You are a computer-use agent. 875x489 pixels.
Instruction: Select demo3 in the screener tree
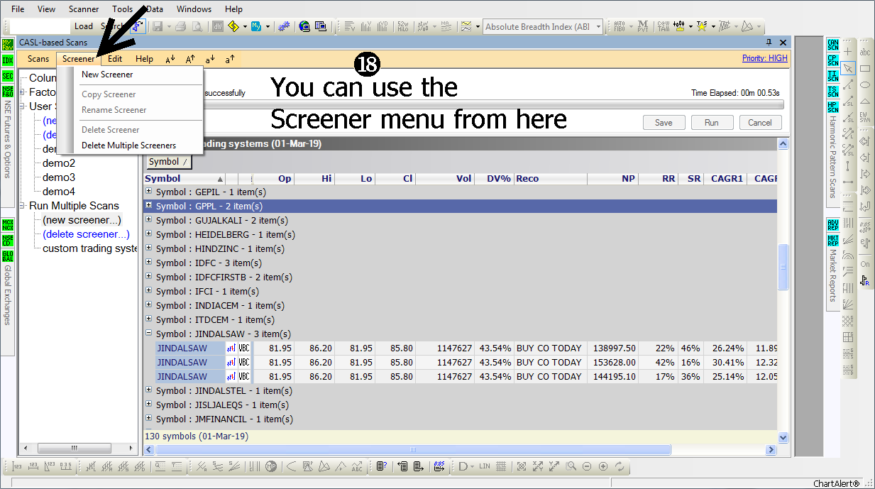[58, 177]
